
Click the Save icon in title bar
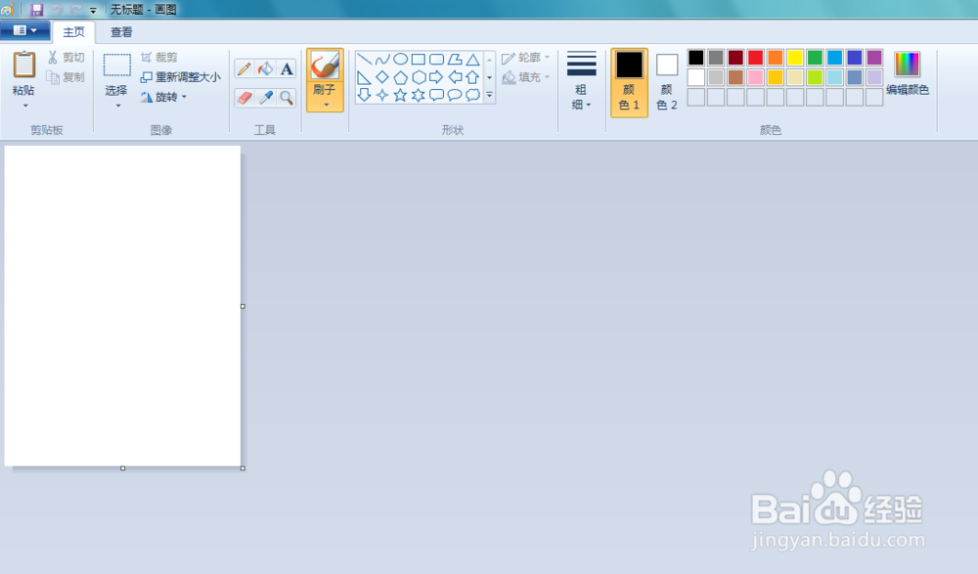pyautogui.click(x=37, y=10)
